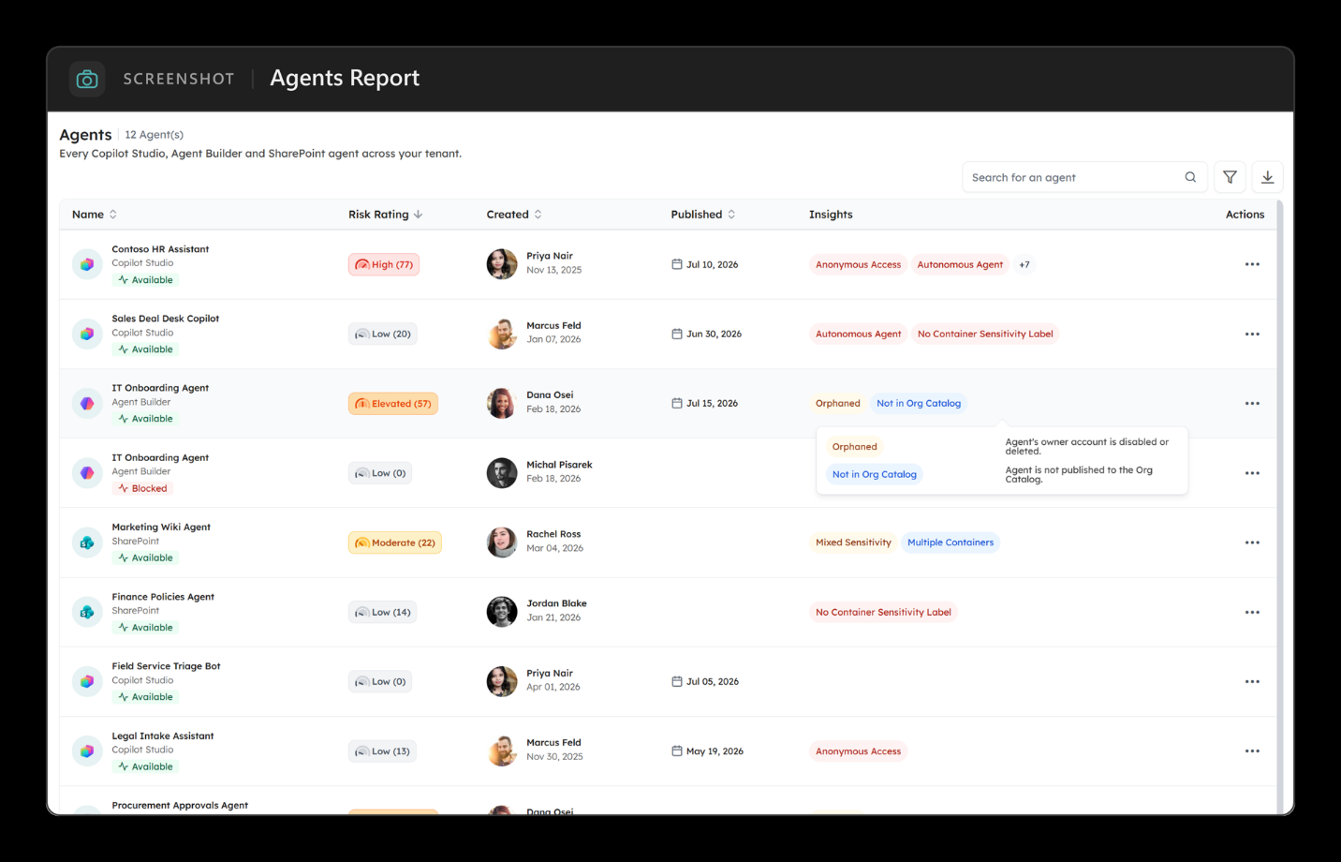Click Anonymous Access tag on Legal Intake Assistant
Image resolution: width=1341 pixels, height=862 pixels.
(x=858, y=751)
